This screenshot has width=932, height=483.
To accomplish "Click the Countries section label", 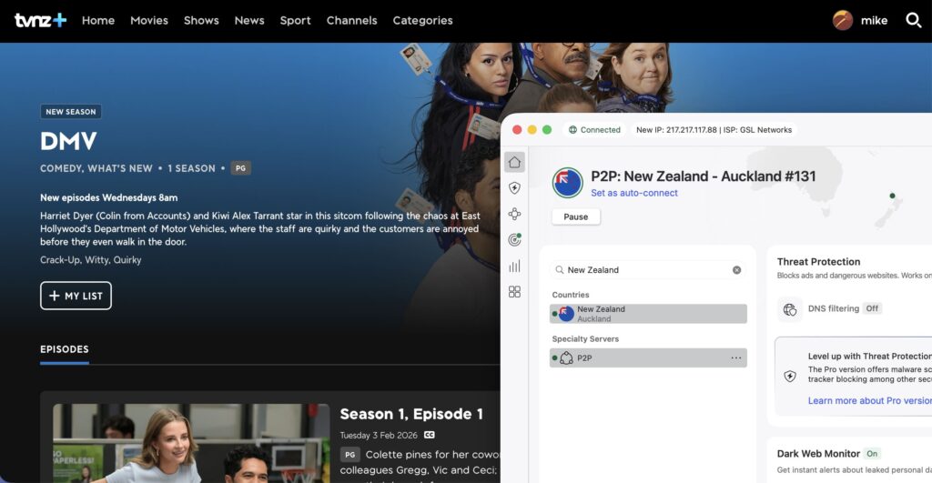I will 570,295.
